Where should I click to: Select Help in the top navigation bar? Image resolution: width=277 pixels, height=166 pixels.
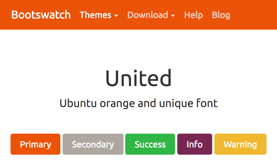tap(193, 15)
